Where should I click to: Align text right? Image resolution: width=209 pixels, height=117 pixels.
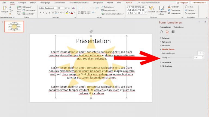pos(85,13)
